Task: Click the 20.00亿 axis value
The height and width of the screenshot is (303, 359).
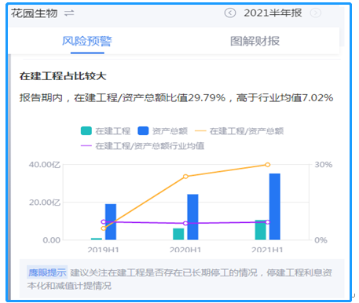Action: click(x=45, y=203)
